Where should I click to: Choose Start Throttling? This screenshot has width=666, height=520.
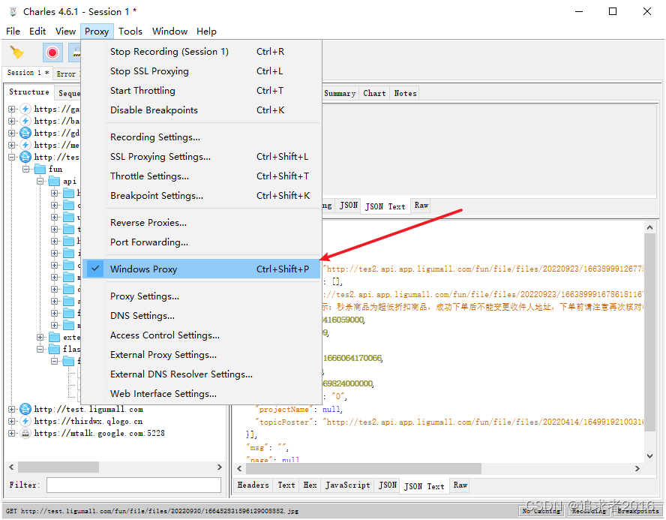(201, 91)
